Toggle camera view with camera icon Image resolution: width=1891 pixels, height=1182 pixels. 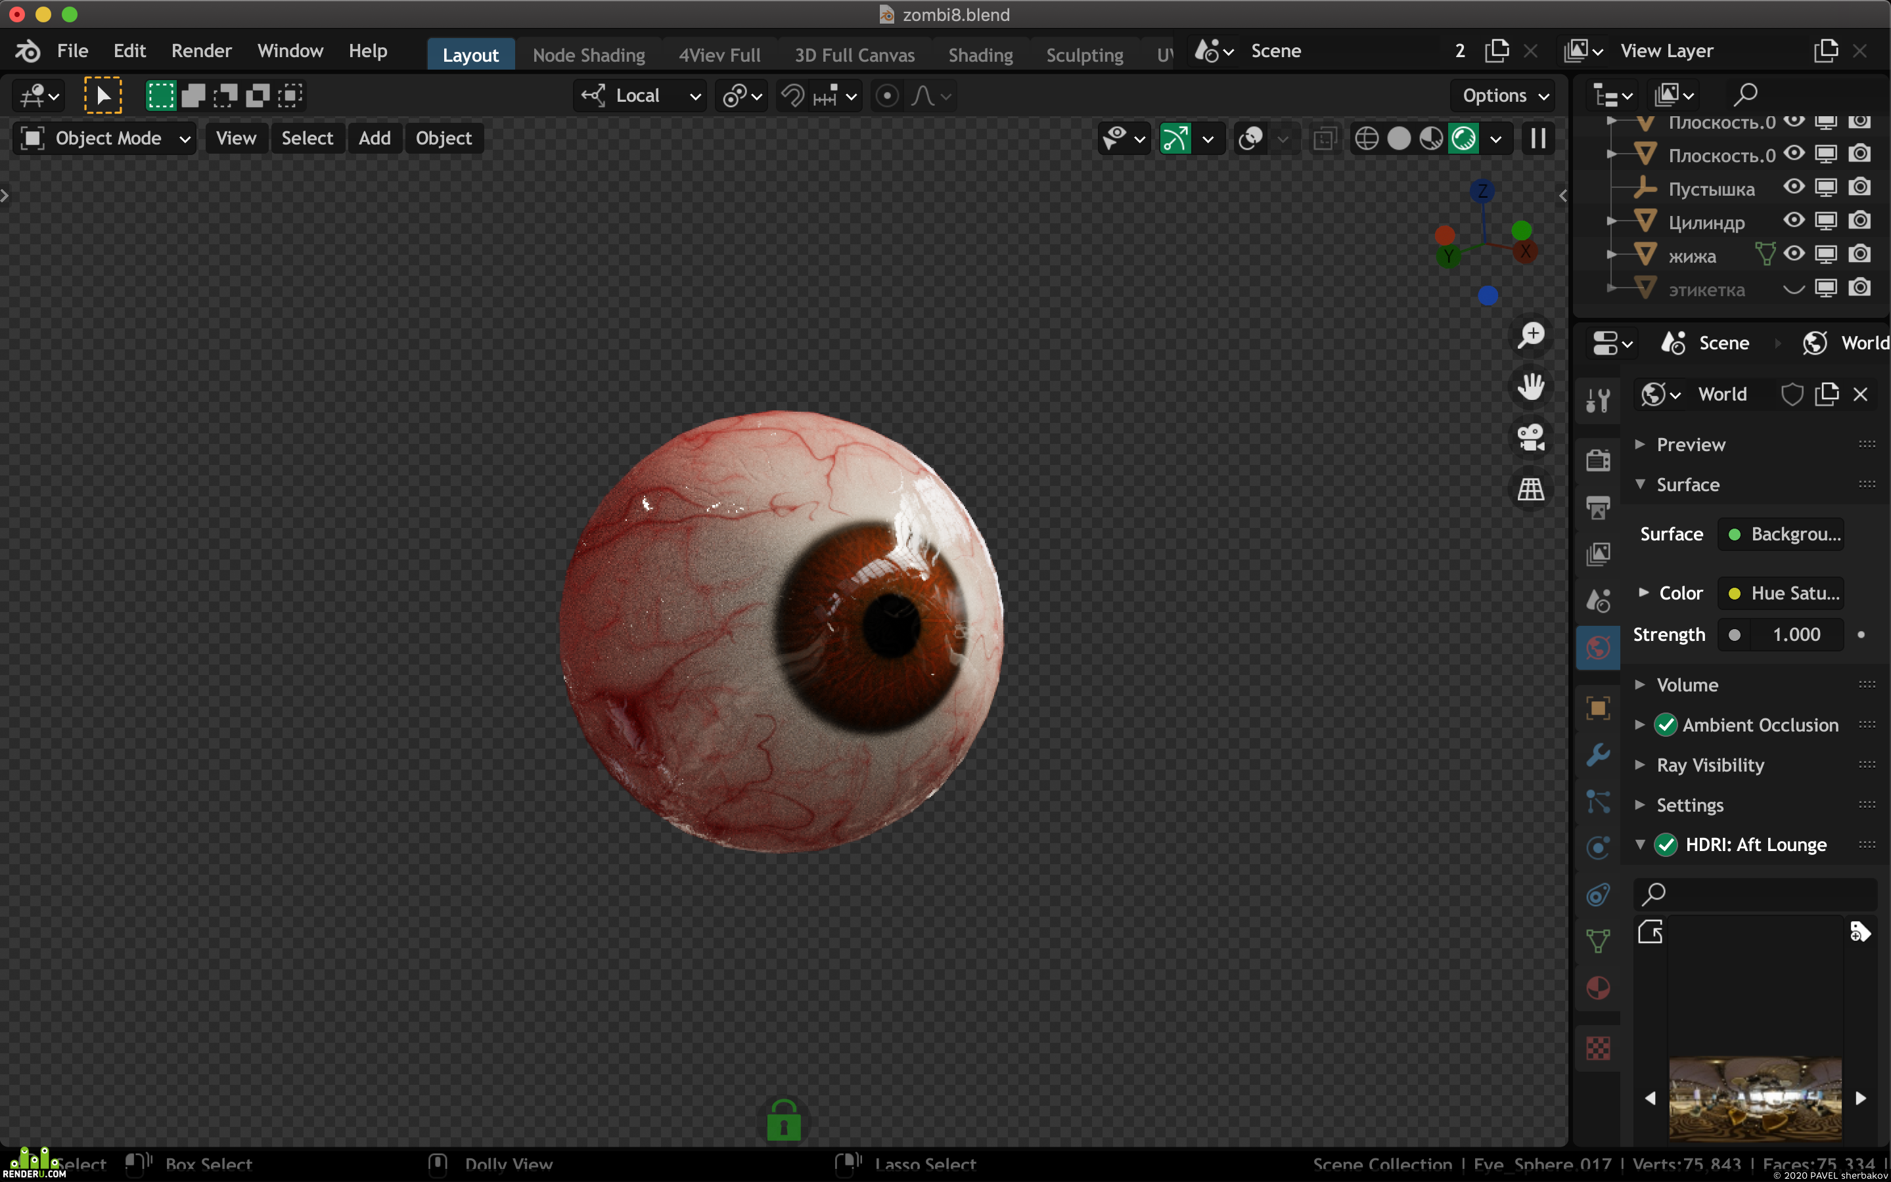[1530, 438]
